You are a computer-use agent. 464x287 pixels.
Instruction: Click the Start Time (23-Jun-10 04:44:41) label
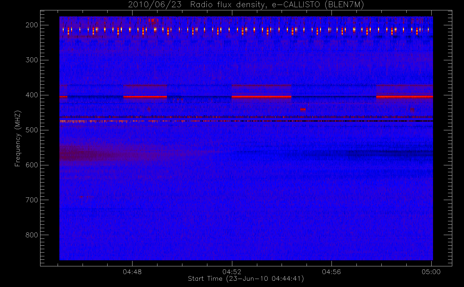pyautogui.click(x=246, y=279)
